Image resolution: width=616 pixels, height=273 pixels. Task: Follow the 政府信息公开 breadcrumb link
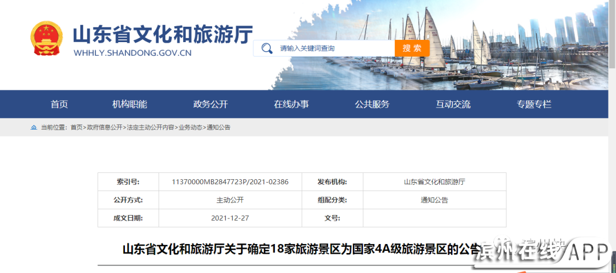tap(104, 127)
